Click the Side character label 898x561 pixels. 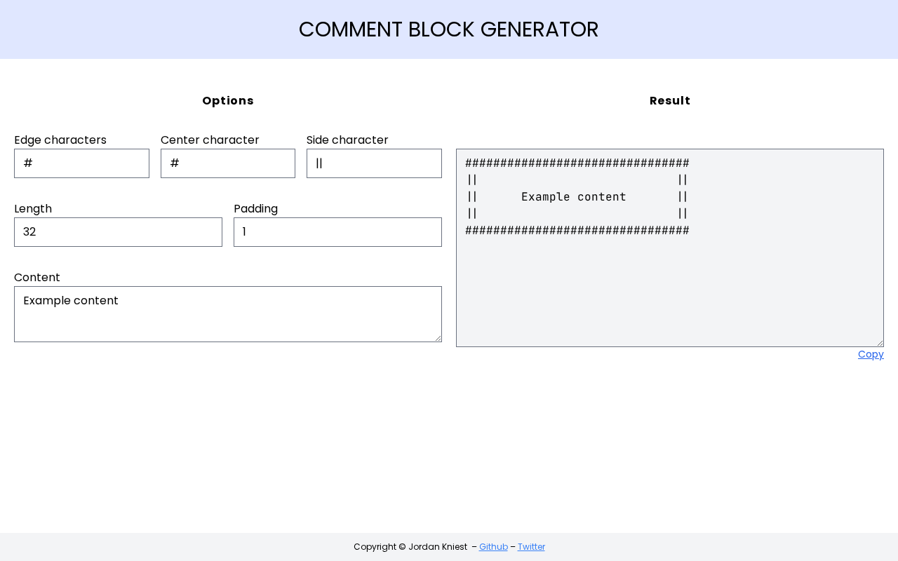pyautogui.click(x=347, y=140)
